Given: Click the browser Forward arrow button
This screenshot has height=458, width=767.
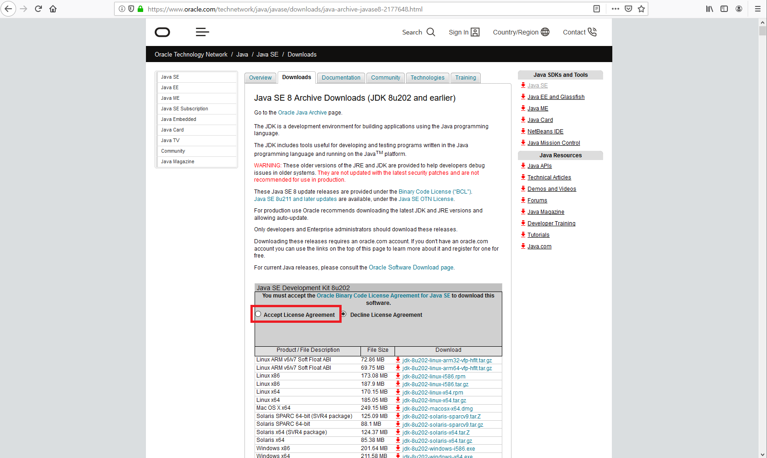Looking at the screenshot, I should pyautogui.click(x=23, y=9).
